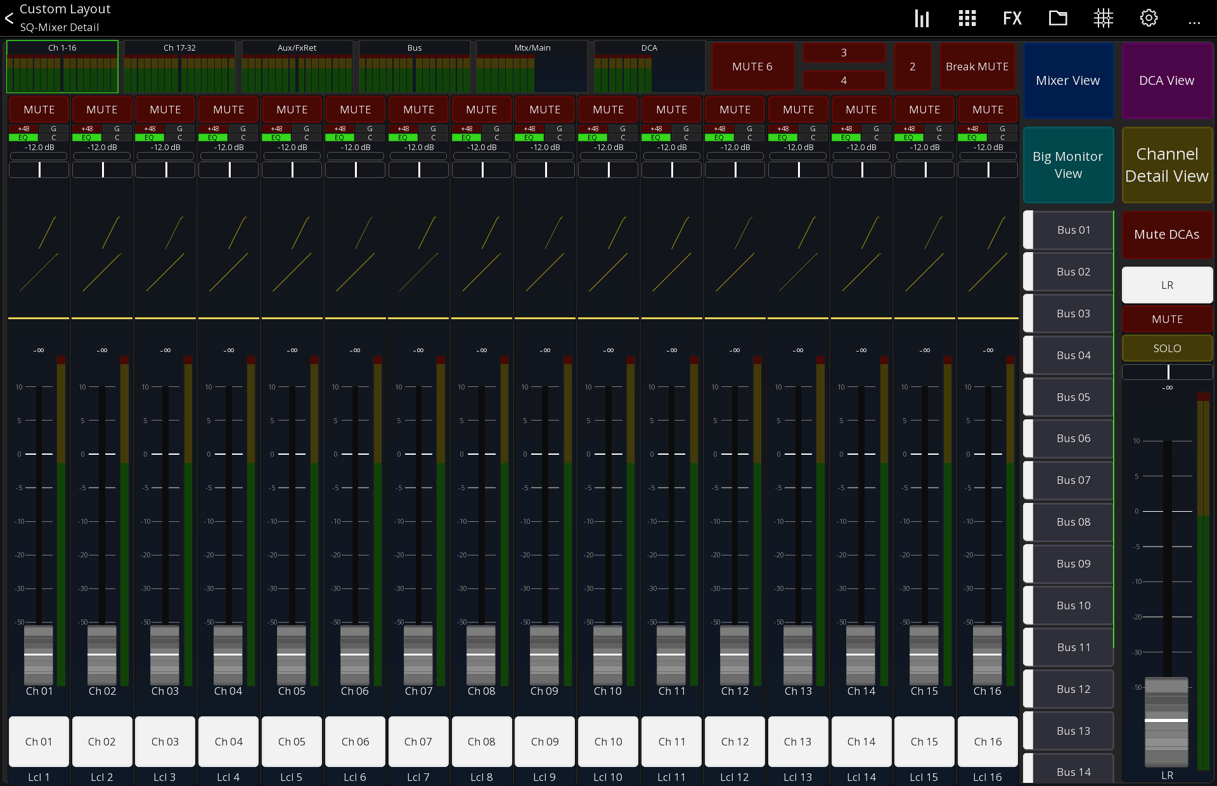Open DCA View
Image resolution: width=1217 pixels, height=786 pixels.
[x=1167, y=80]
